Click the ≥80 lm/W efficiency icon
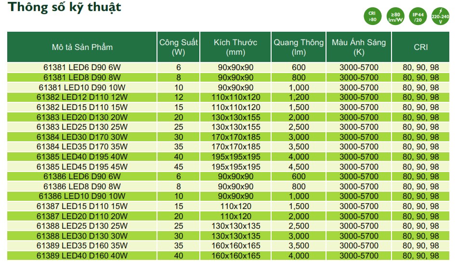The height and width of the screenshot is (270, 457). coord(394,16)
